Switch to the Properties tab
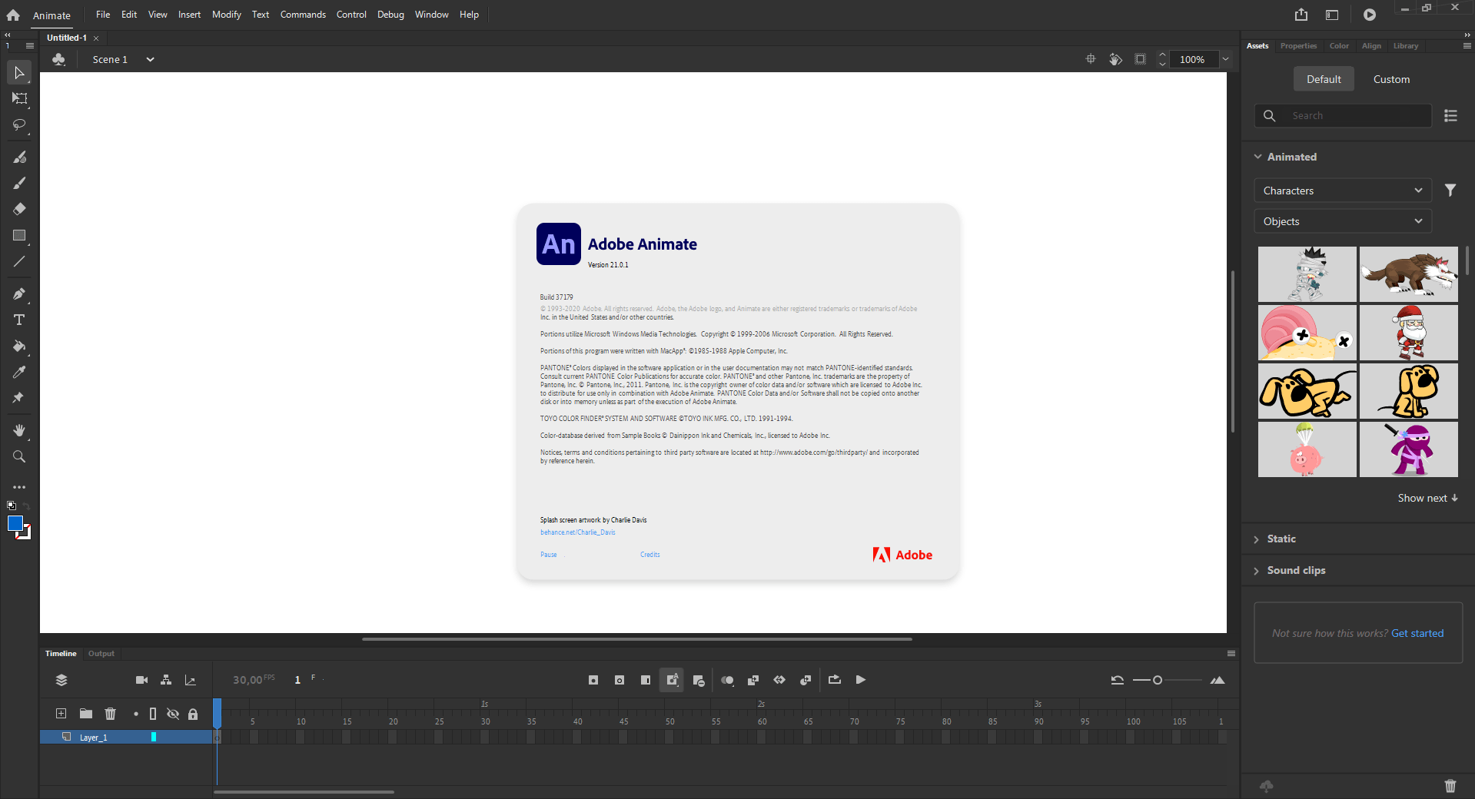This screenshot has height=799, width=1475. [x=1298, y=46]
